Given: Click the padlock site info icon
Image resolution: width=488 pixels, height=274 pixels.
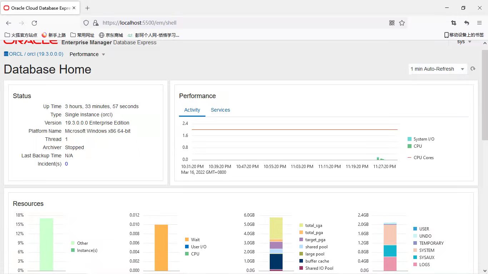Looking at the screenshot, I should 95,23.
